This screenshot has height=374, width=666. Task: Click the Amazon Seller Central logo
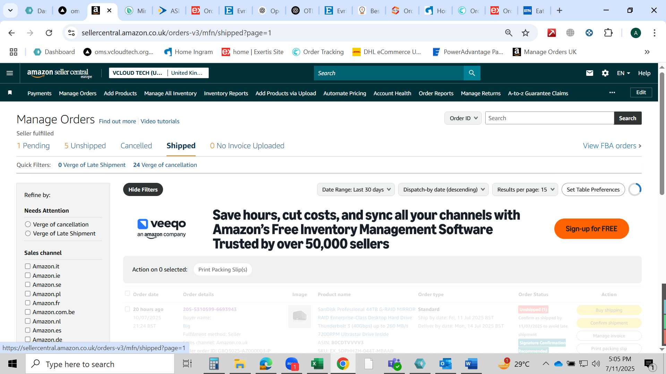[59, 73]
